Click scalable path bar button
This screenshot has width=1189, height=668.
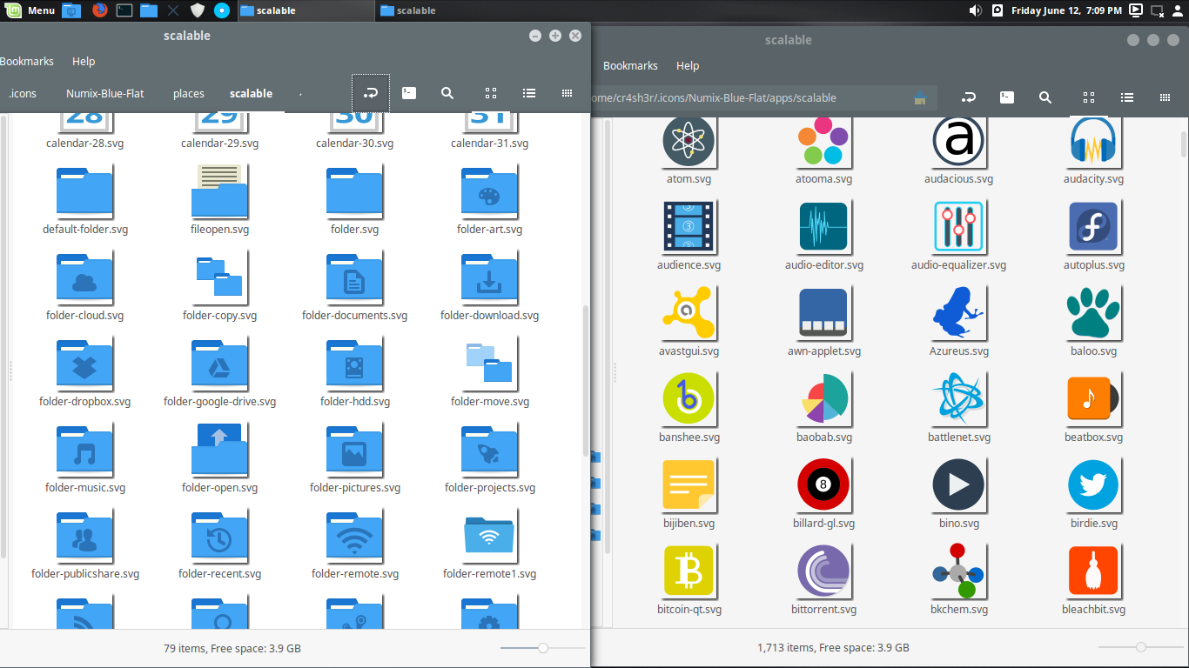(251, 93)
